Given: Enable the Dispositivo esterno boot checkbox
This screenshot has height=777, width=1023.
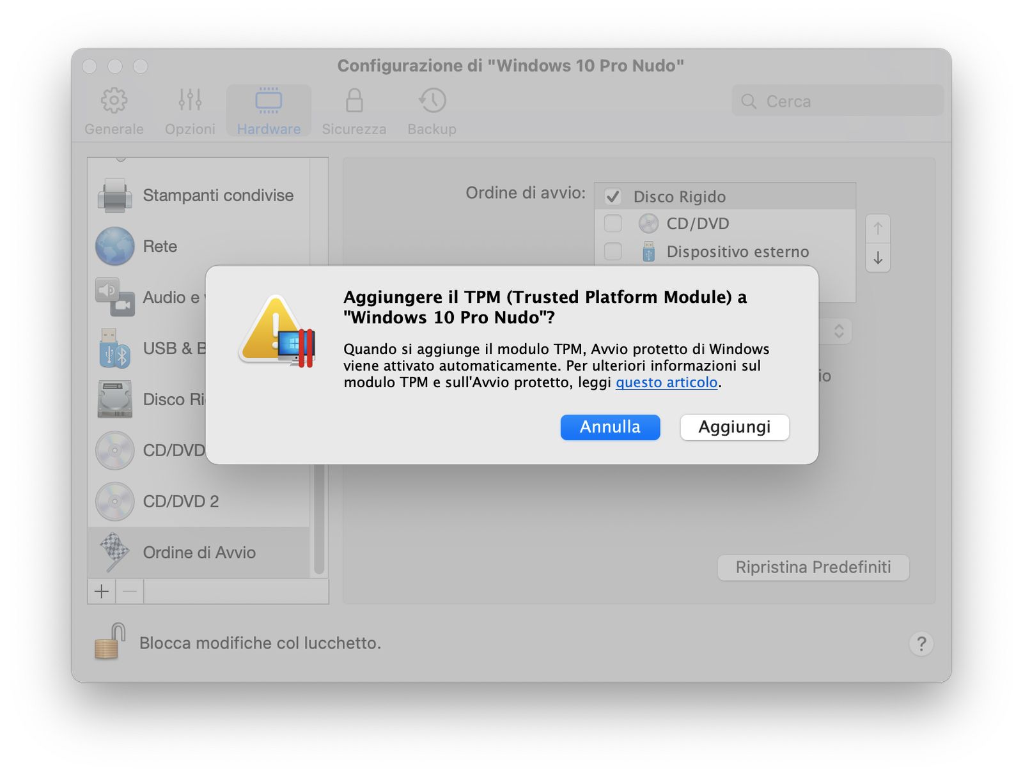Looking at the screenshot, I should pyautogui.click(x=613, y=252).
